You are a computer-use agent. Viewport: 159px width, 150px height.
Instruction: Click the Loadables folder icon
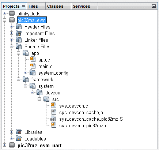point(19,139)
